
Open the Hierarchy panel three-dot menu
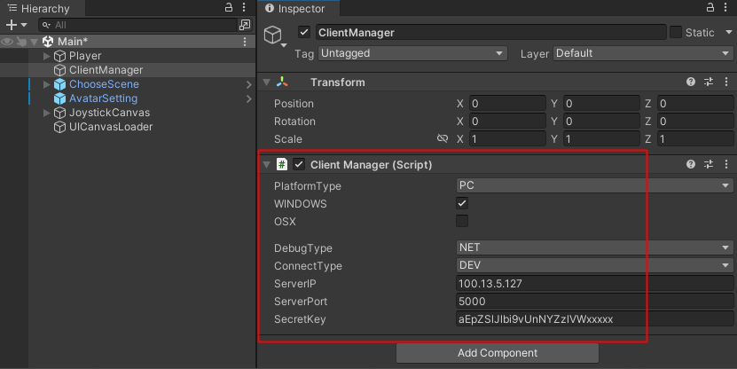click(x=246, y=8)
